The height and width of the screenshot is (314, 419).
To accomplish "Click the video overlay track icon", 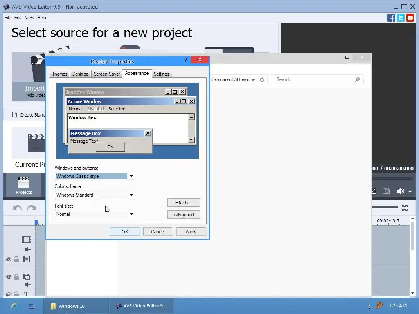I will coord(27,277).
